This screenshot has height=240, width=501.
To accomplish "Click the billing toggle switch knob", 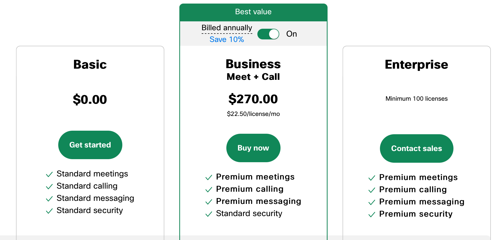I will (274, 34).
